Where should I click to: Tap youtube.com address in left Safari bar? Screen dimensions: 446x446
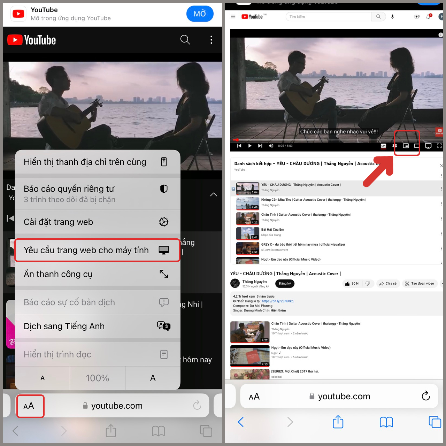(x=113, y=406)
